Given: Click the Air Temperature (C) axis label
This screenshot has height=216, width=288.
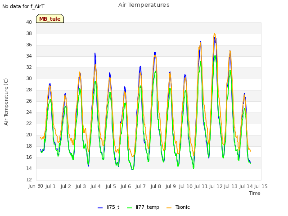Looking at the screenshot, I should (6, 102).
